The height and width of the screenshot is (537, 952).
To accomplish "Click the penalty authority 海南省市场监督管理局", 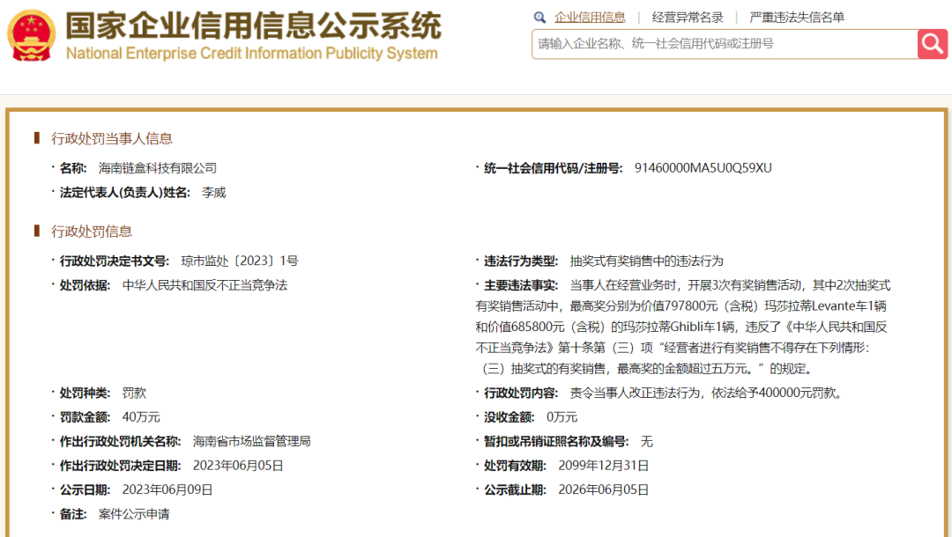I will [251, 441].
